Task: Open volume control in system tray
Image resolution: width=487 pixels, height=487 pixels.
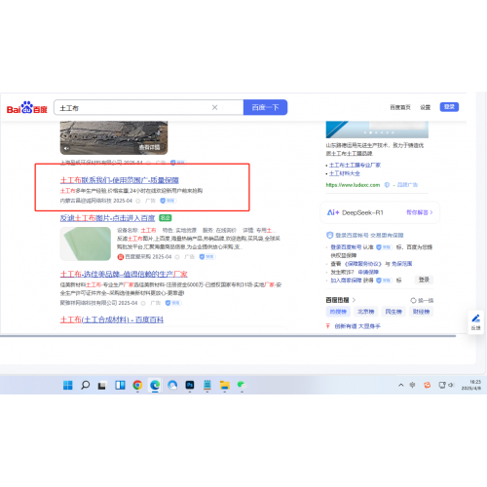Action: coord(451,385)
